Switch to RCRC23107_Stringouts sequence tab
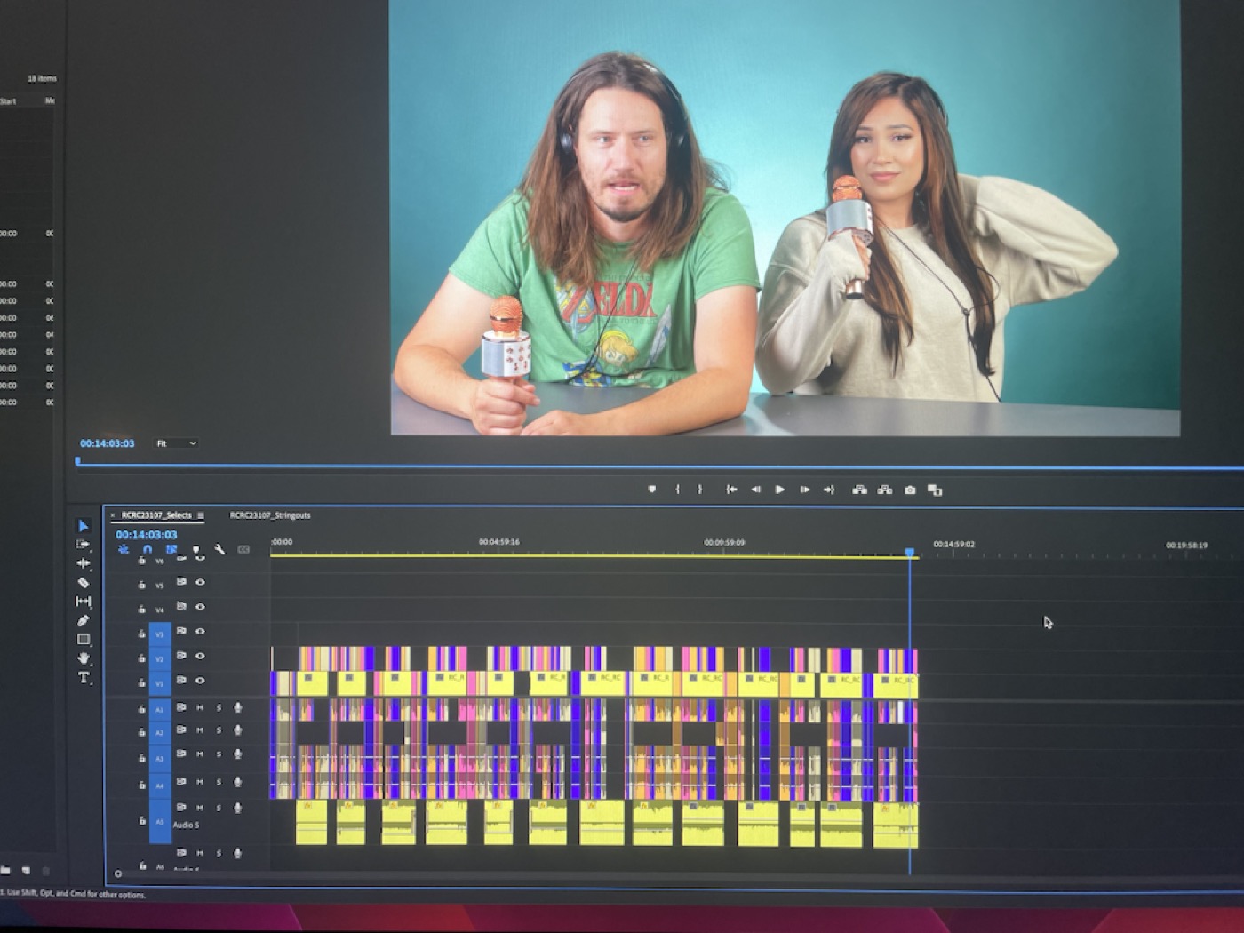The image size is (1244, 933). 270,515
